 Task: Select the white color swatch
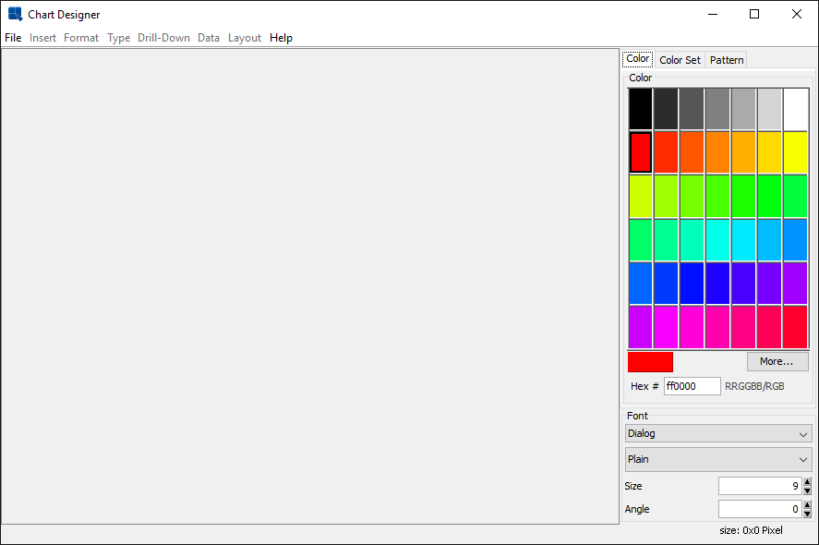coord(796,109)
